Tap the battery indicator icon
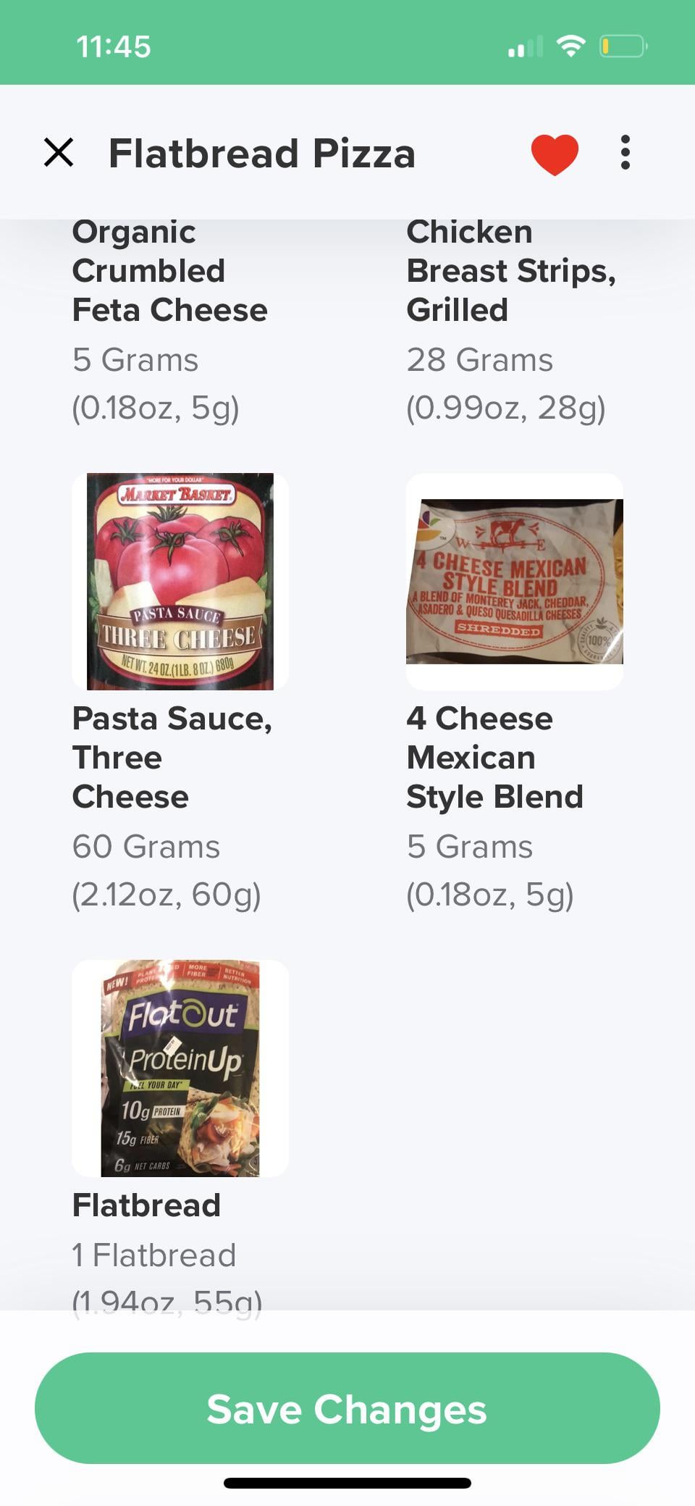Viewport: 695px width, 1506px height. pyautogui.click(x=623, y=47)
